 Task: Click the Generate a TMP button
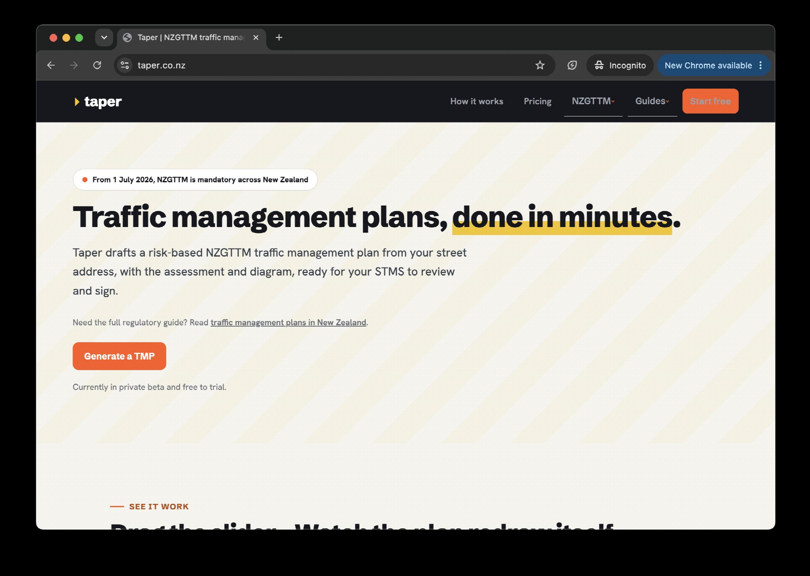pyautogui.click(x=119, y=356)
